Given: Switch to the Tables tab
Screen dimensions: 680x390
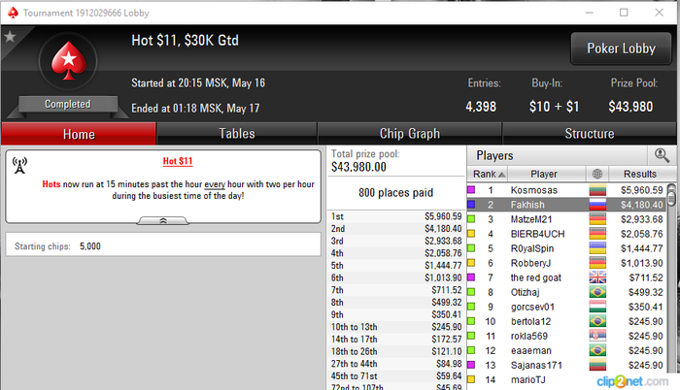Looking at the screenshot, I should point(237,134).
